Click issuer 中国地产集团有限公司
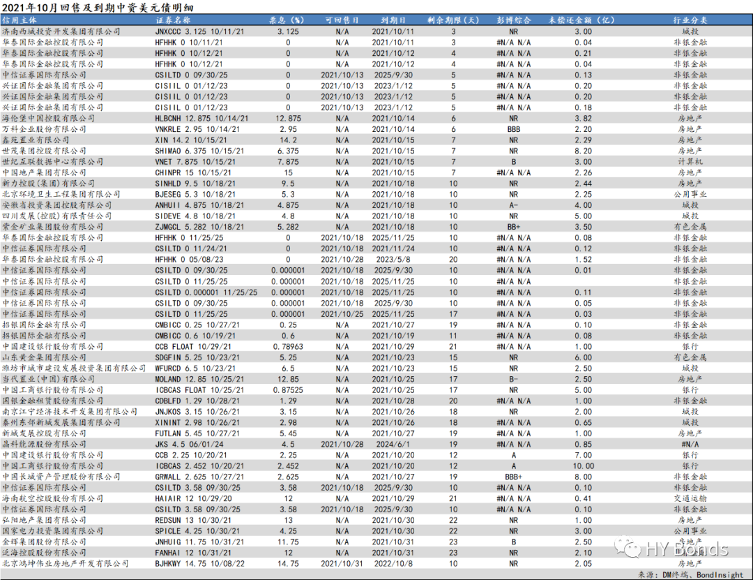This screenshot has width=753, height=580. pyautogui.click(x=44, y=172)
